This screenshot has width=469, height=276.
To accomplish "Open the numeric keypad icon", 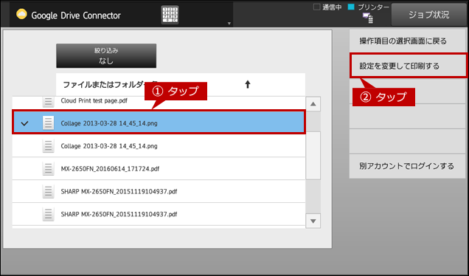I will pyautogui.click(x=170, y=15).
